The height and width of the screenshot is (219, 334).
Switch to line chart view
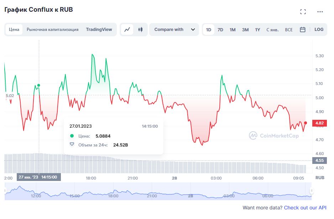(x=127, y=30)
